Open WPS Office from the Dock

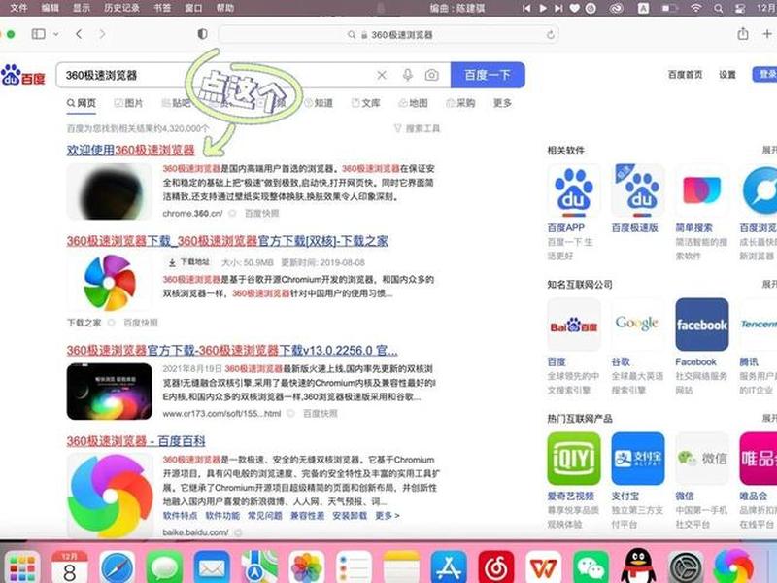pos(544,566)
